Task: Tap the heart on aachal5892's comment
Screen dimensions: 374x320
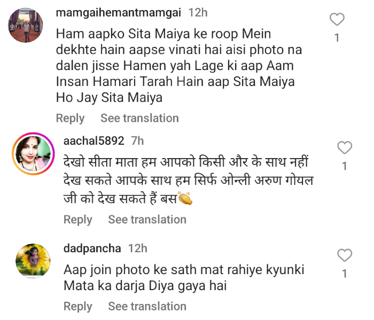Action: (345, 148)
